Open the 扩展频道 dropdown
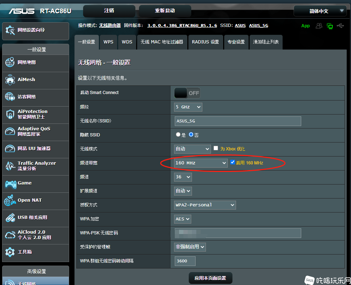This screenshot has height=285, width=351. [183, 191]
